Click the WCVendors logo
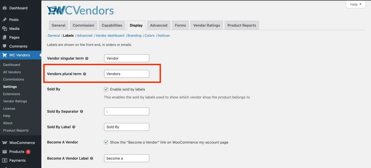Screen dimensions: 371x168 pyautogui.click(x=80, y=10)
